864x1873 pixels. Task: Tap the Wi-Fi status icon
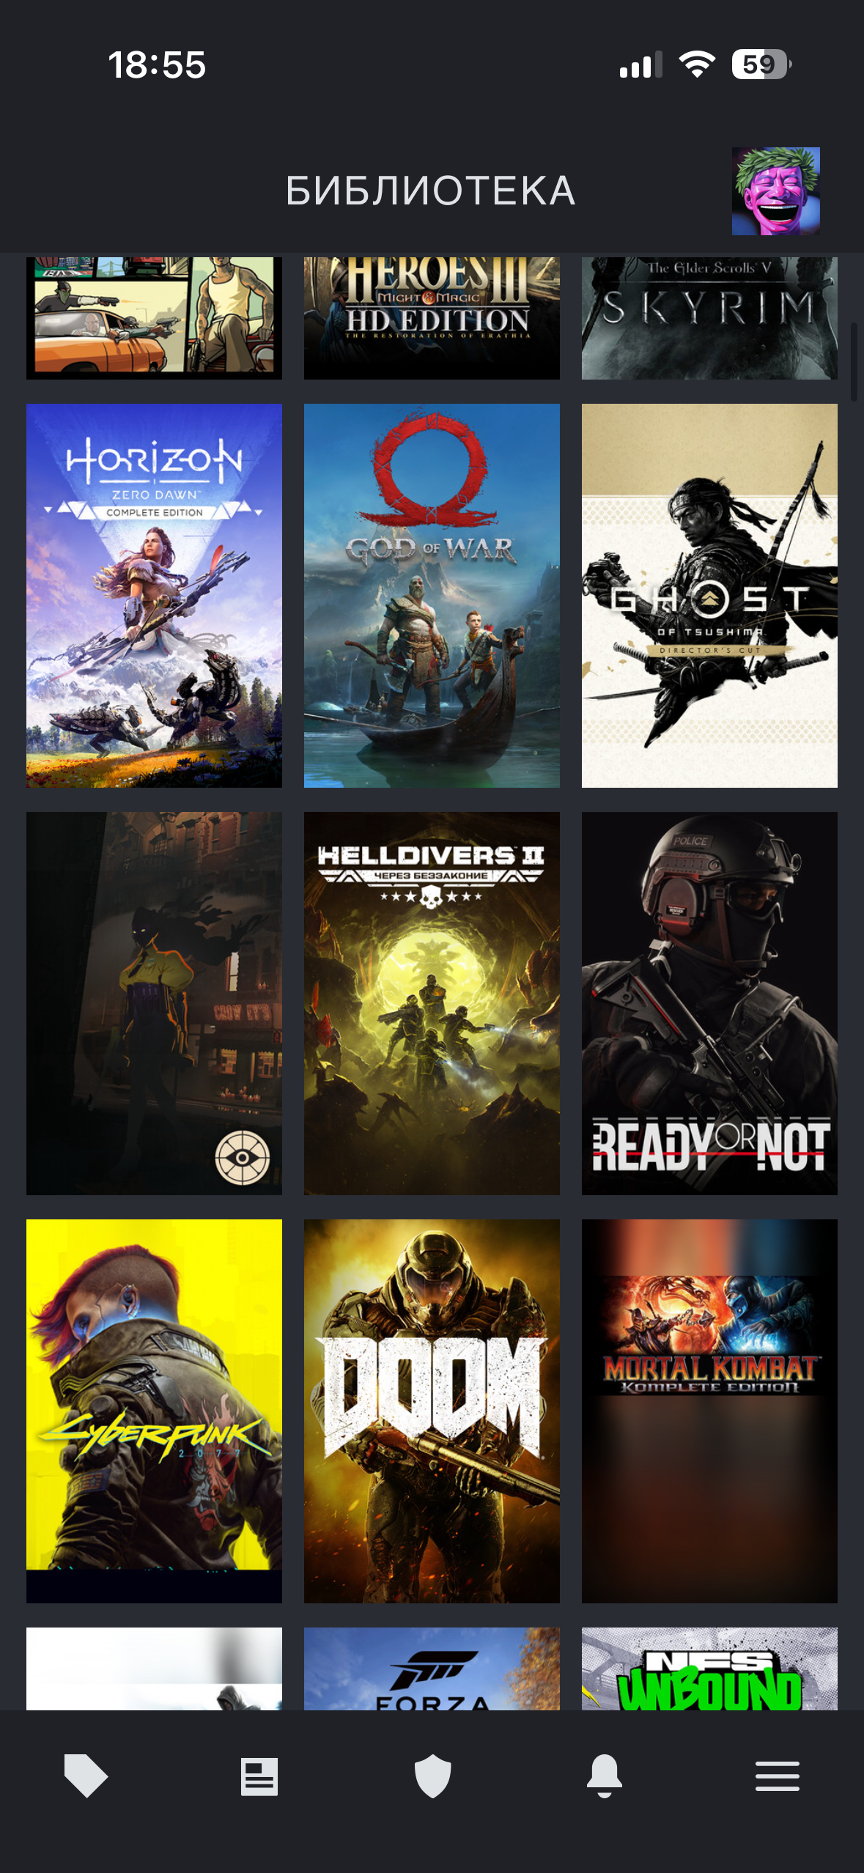tap(697, 64)
